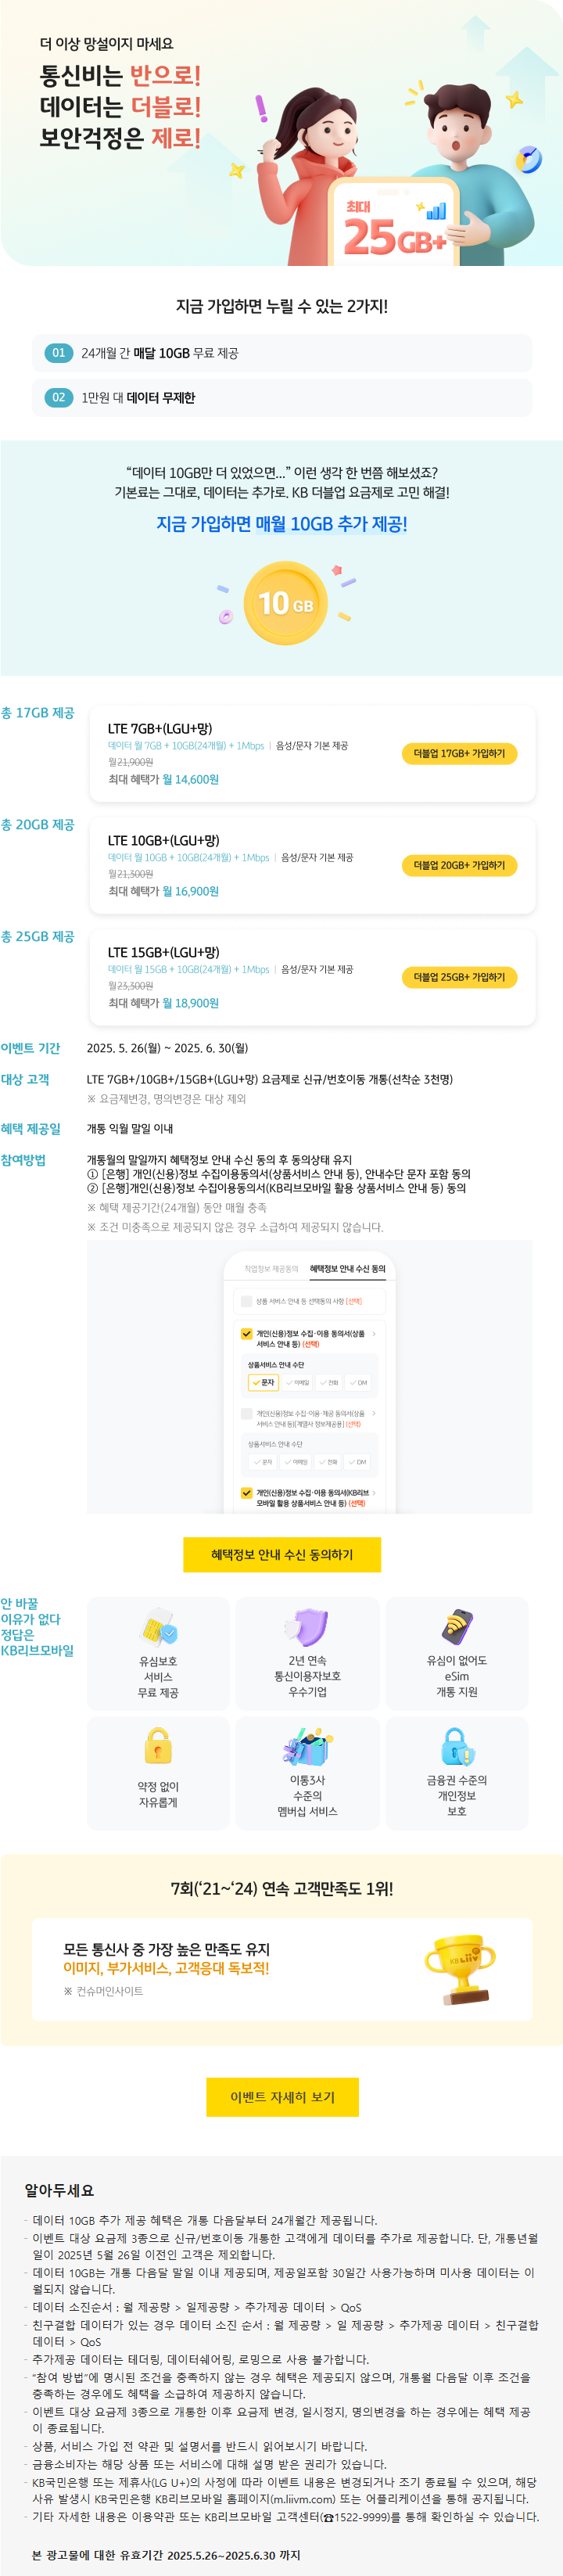563x2576 pixels.
Task: Toggle first 개인(신용)정보 수집·이용 동의서 checkbox
Action: tap(247, 1333)
